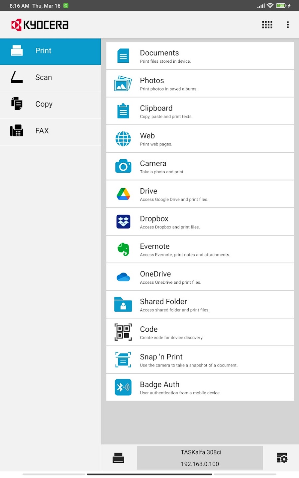The image size is (299, 478).
Task: Click 'Access Evernote, print notes and attachments.'
Action: 185,255
